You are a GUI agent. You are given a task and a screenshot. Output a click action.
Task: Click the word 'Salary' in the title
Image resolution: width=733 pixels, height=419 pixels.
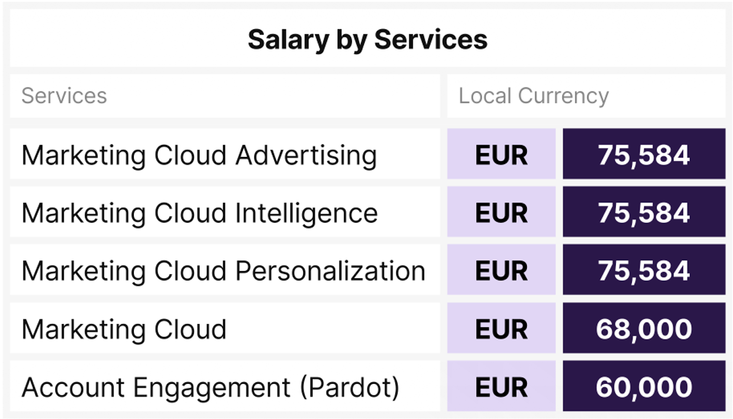tap(288, 40)
